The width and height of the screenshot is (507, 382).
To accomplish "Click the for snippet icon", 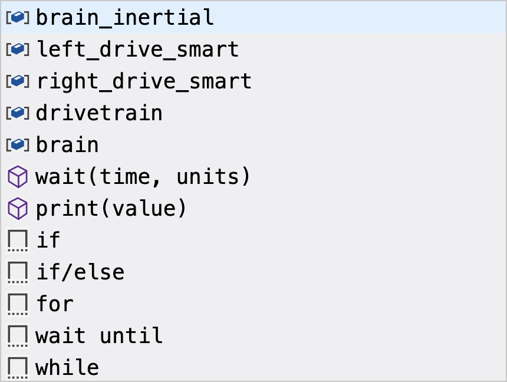I will tap(17, 304).
